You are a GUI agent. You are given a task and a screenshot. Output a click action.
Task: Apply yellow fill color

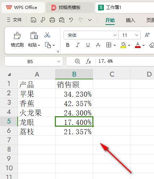[x=123, y=45]
